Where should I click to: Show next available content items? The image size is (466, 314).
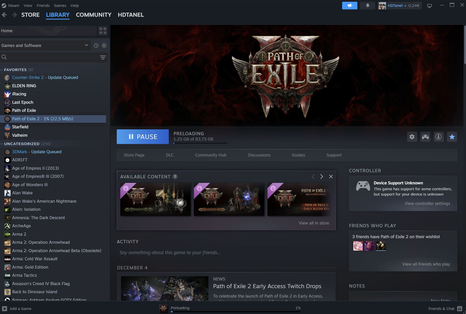322,177
